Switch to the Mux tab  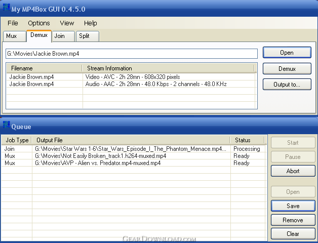pyautogui.click(x=15, y=36)
